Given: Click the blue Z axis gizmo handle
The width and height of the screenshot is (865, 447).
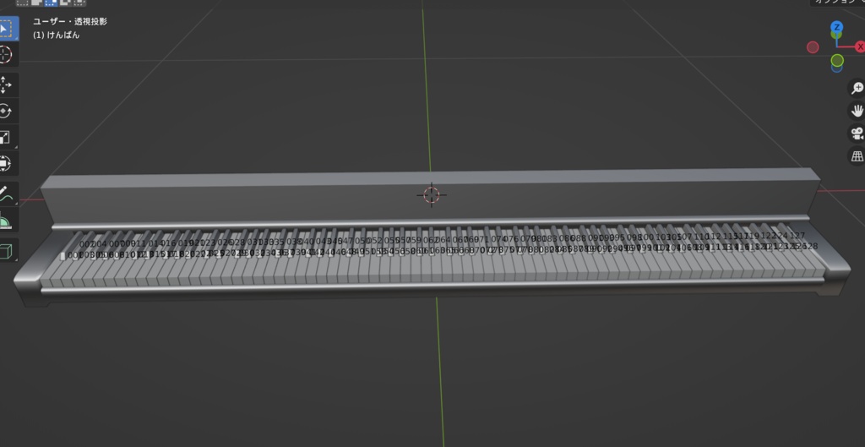Looking at the screenshot, I should (837, 27).
